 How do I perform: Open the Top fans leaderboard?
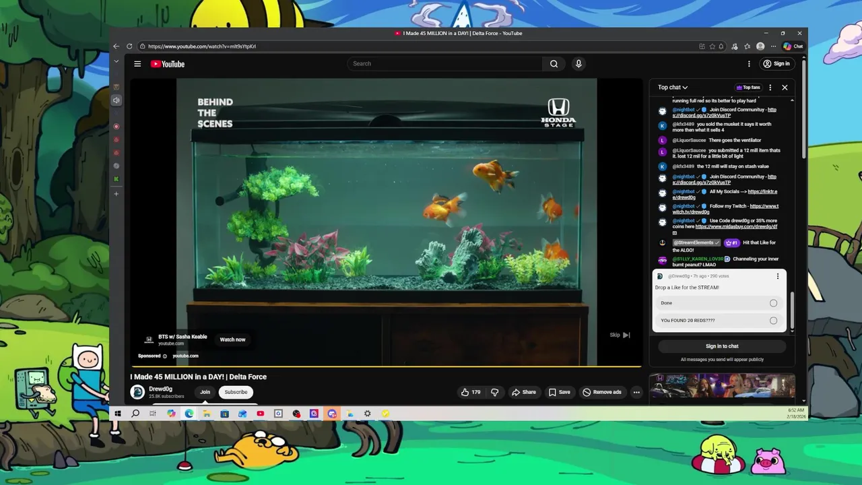click(x=748, y=88)
